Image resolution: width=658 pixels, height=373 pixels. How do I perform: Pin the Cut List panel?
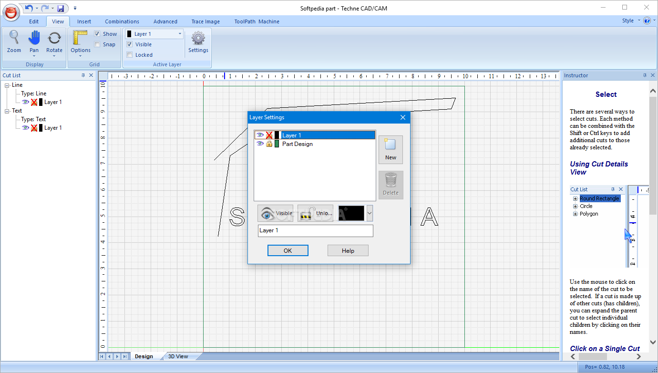[x=83, y=75]
